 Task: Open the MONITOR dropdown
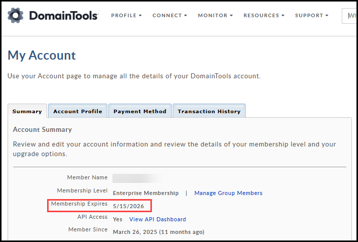click(x=215, y=16)
